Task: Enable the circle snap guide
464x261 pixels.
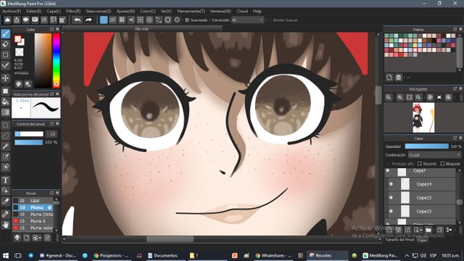Action: tap(149, 20)
